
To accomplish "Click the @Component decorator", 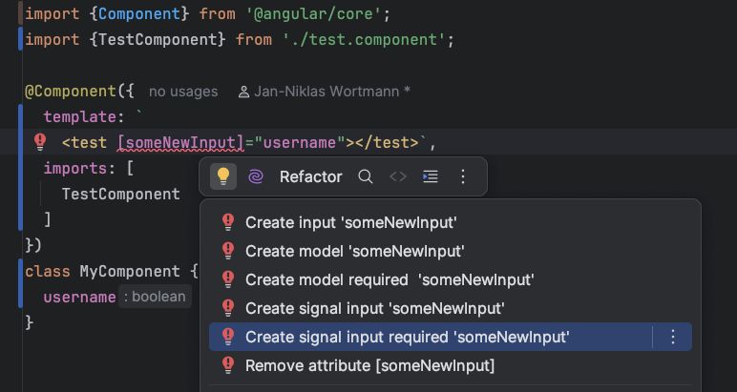I will [x=71, y=91].
